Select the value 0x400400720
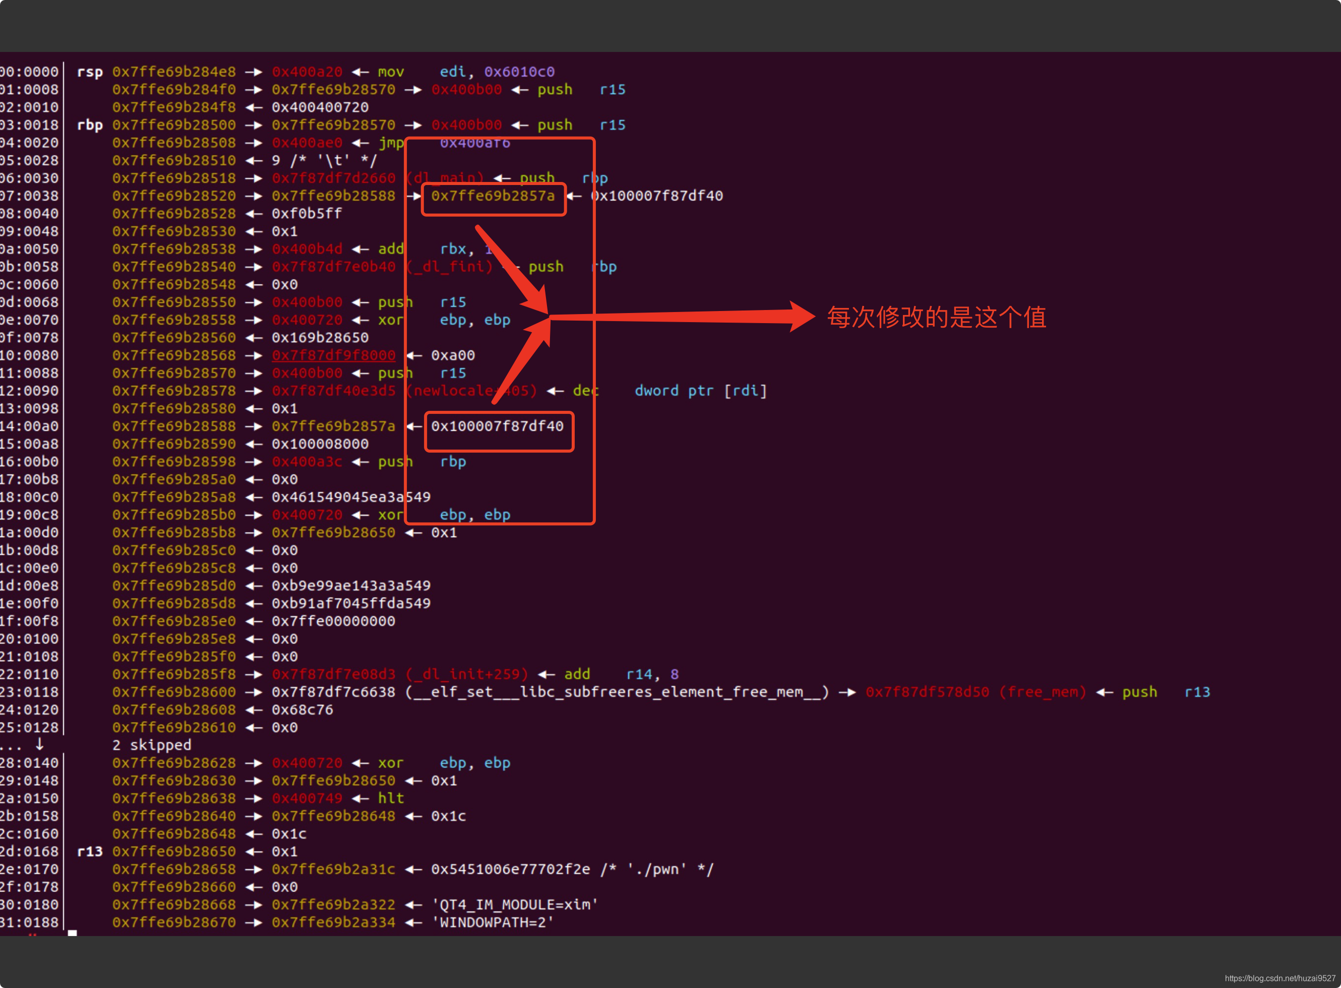This screenshot has height=988, width=1341. tap(320, 107)
